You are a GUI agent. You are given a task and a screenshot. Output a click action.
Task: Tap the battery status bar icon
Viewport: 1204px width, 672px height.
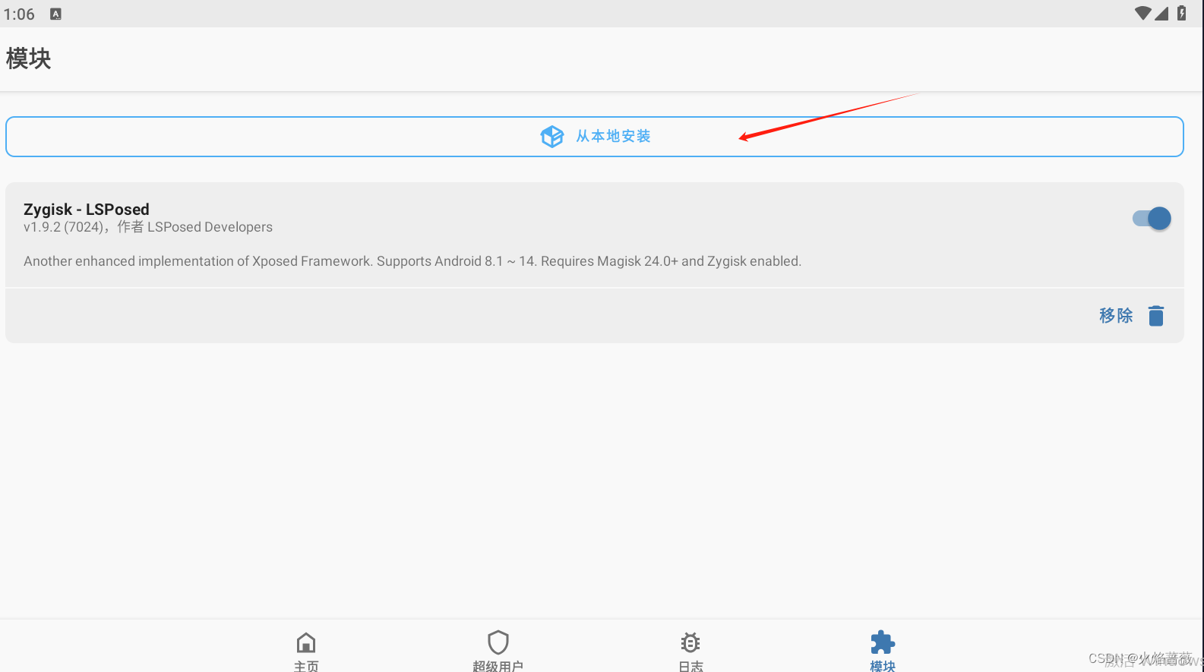1182,13
